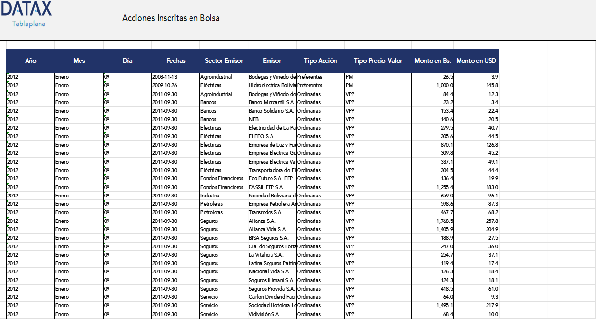This screenshot has width=596, height=319.
Task: Select the Vidivisión S.A. cell
Action: click(272, 314)
